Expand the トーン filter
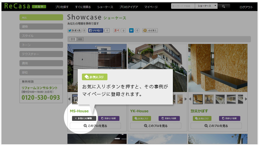This screenshot has height=146, width=259. point(41,45)
